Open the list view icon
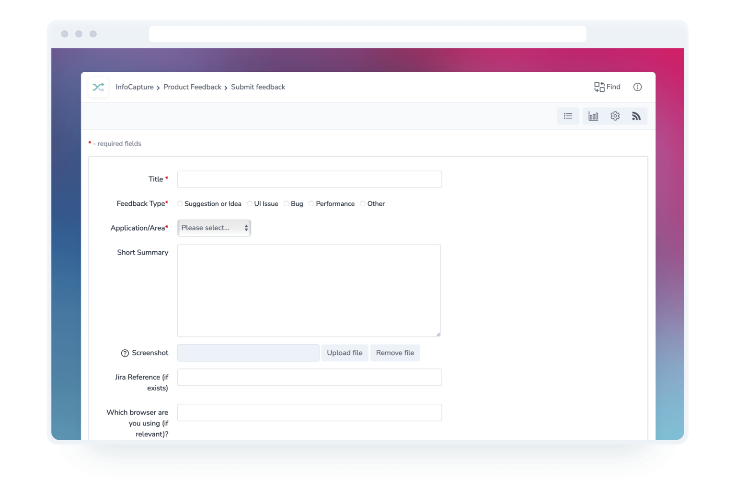 coord(568,116)
